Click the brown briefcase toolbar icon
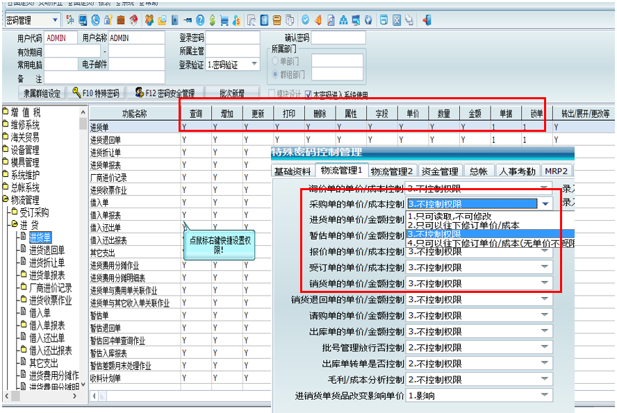617x413 pixels. coord(121,19)
